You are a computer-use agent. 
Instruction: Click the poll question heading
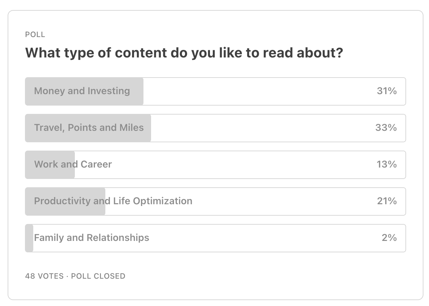(184, 53)
